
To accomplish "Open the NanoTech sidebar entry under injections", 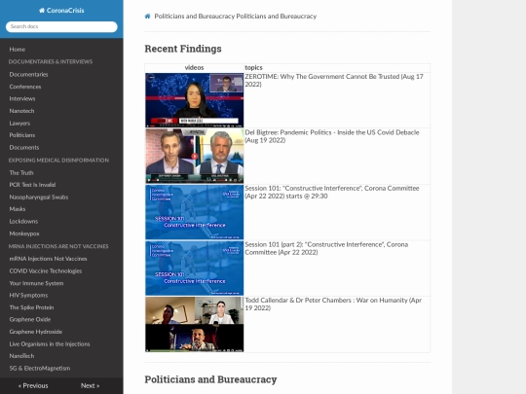I will point(21,356).
